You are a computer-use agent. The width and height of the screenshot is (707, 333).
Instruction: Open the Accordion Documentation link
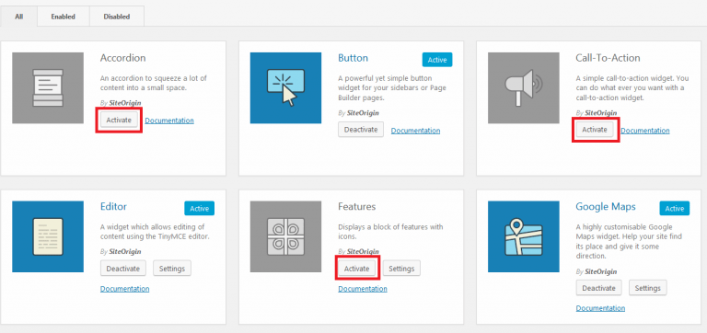[169, 121]
